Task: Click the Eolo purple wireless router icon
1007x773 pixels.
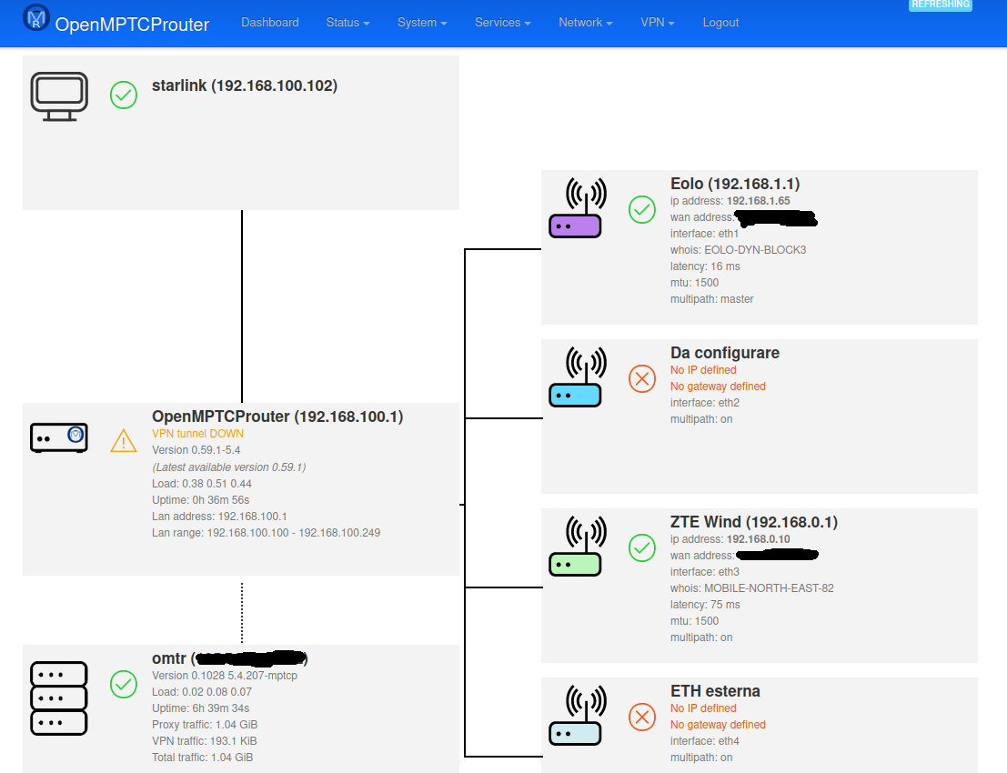Action: point(576,206)
